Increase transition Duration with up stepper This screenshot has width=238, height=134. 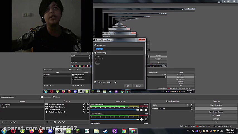click(x=192, y=108)
